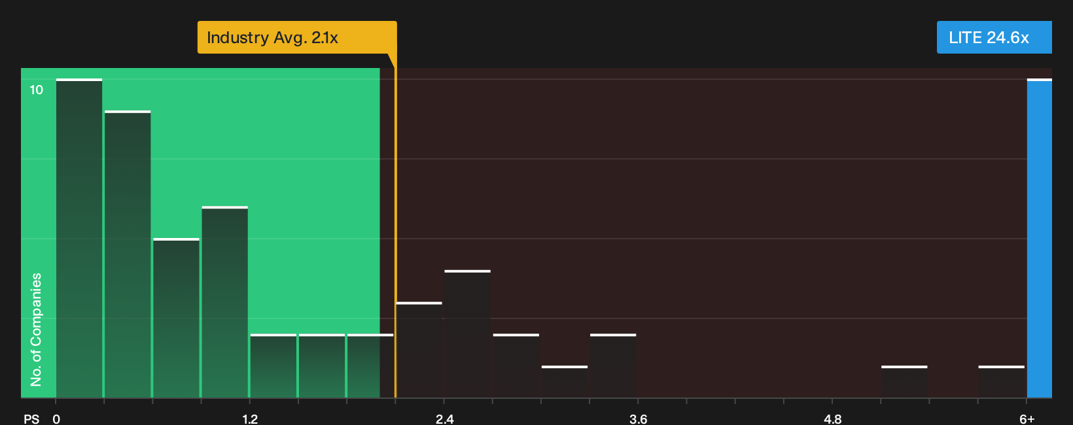This screenshot has width=1073, height=425.
Task: Click the bar beginning at the 1.2 tick
Action: 273,366
